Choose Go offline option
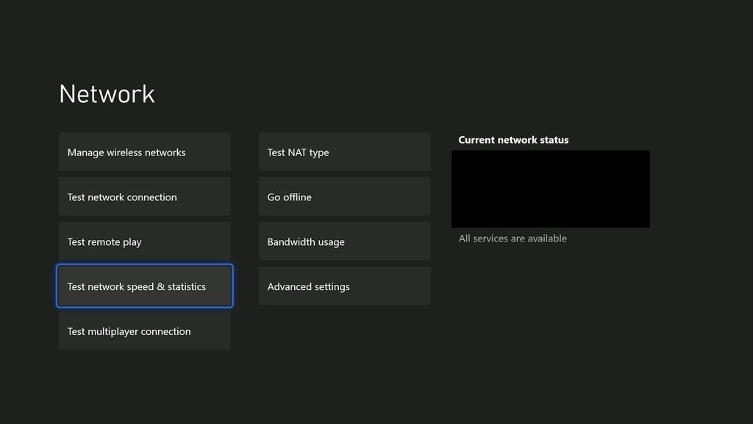The width and height of the screenshot is (753, 424). [x=344, y=197]
